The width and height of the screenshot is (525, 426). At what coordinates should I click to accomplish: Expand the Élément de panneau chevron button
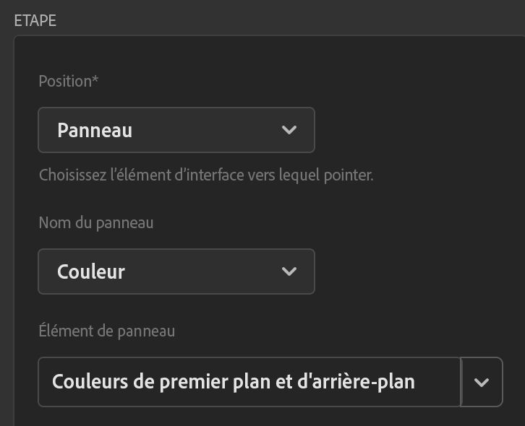(x=482, y=382)
